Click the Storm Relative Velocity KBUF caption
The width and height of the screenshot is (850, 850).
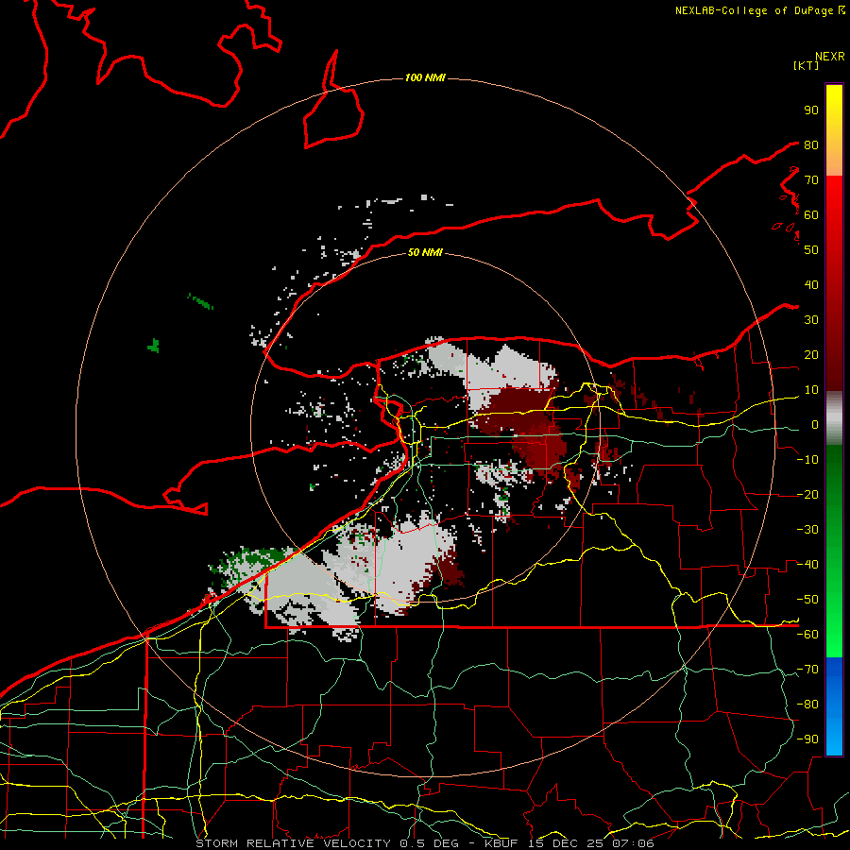coord(425,843)
